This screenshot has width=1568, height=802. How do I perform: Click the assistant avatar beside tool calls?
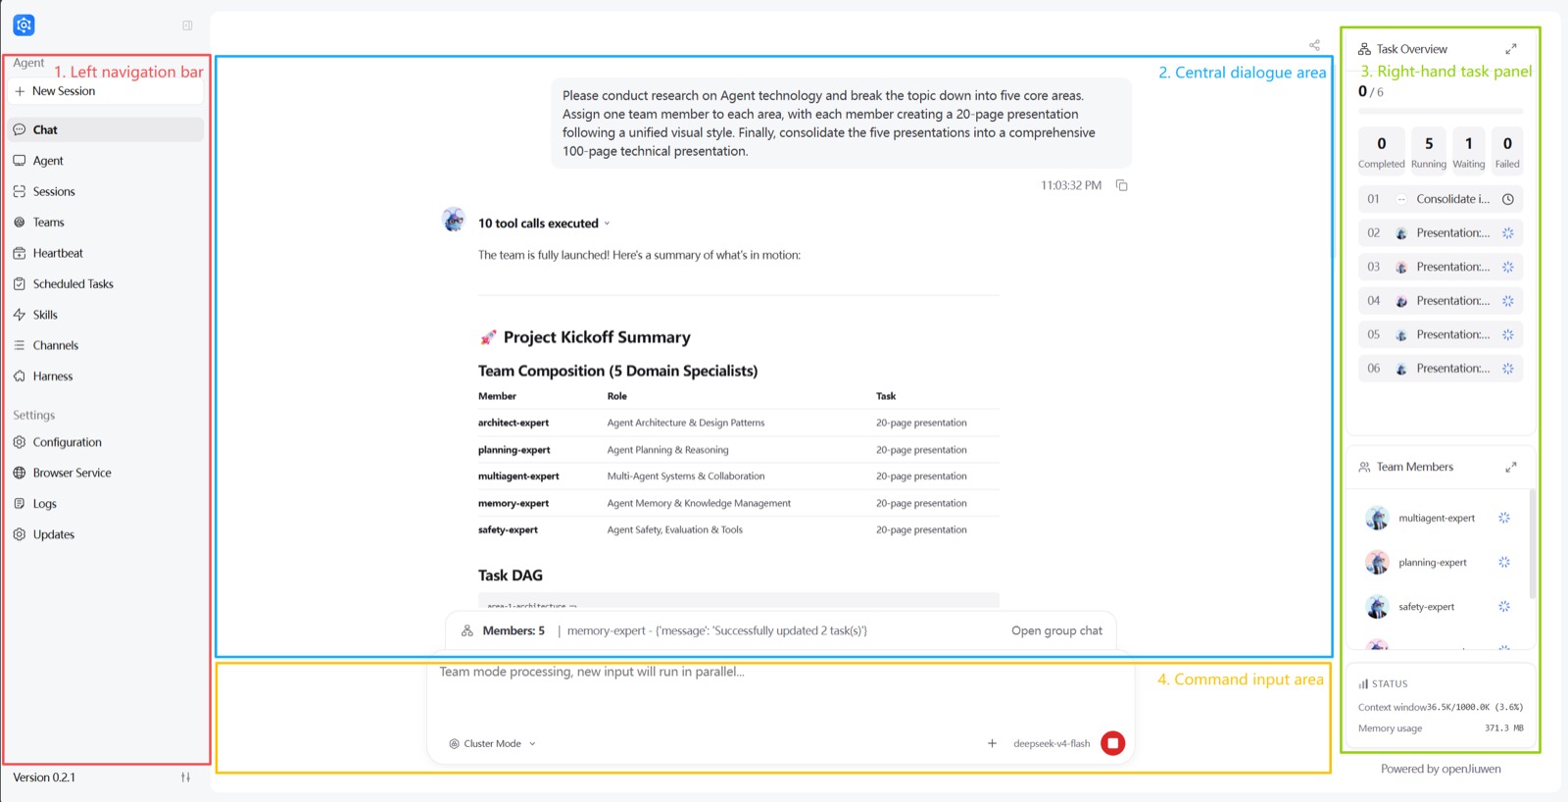454,220
